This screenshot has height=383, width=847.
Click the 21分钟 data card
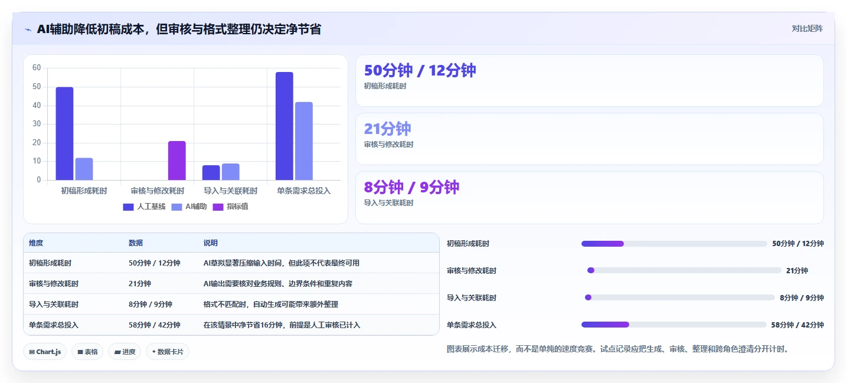[x=589, y=139]
